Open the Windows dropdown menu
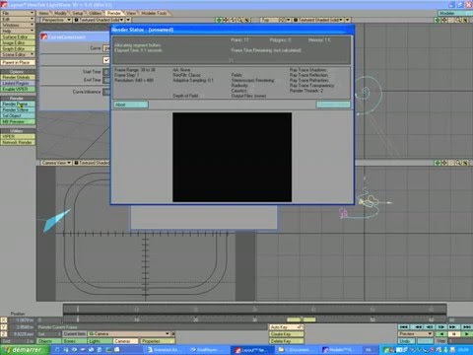The width and height of the screenshot is (473, 355). tap(18, 25)
